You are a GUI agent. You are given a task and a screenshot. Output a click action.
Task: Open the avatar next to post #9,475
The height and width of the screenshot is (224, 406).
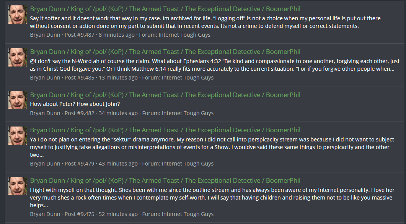coord(17,186)
